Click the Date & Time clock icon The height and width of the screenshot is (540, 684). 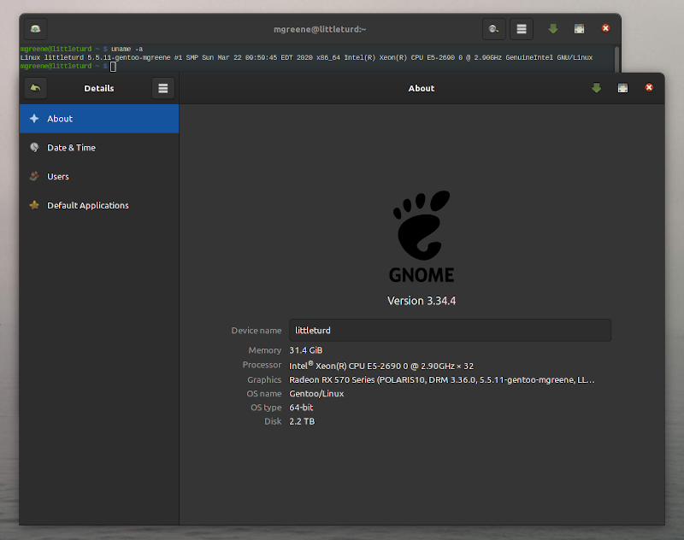pos(34,147)
